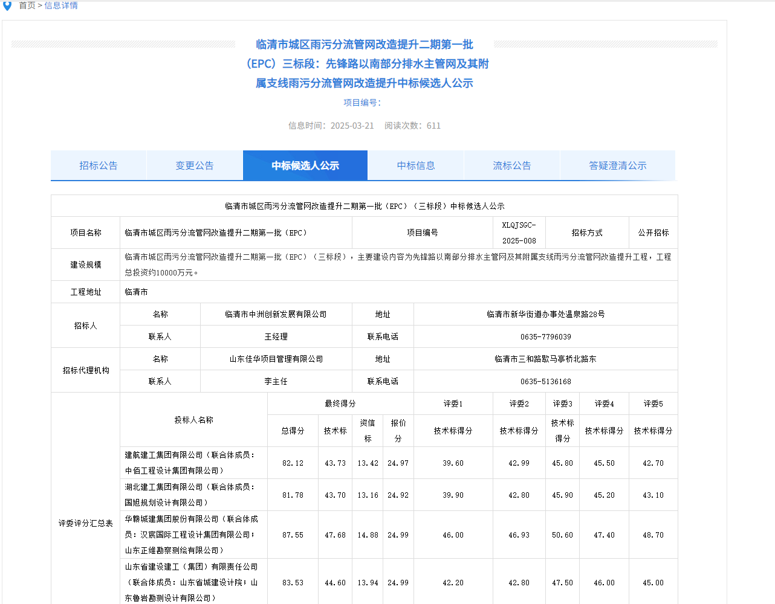Click bidder 湖北建工集团有限公司 row name
Screen dimensions: 775x604
coord(194,495)
